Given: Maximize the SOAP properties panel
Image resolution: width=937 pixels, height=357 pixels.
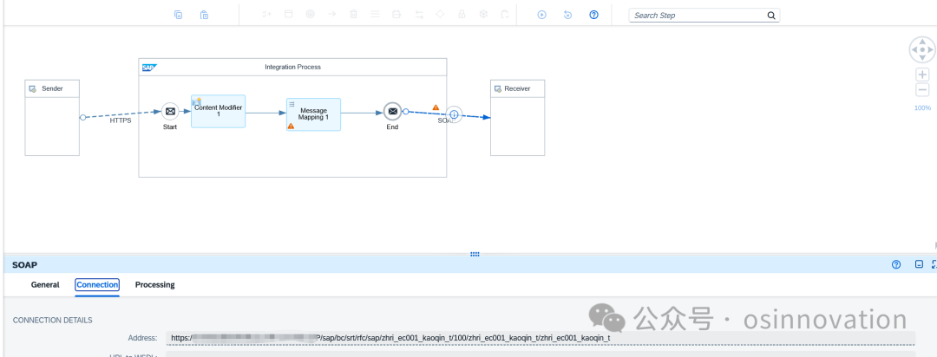Looking at the screenshot, I should (x=934, y=264).
